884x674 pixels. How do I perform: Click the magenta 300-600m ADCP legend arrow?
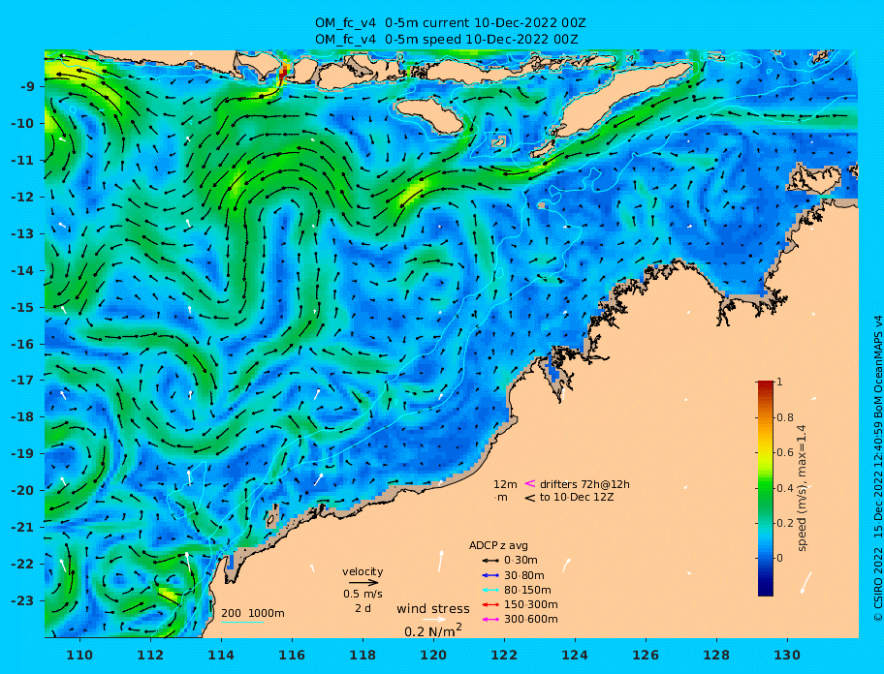tap(490, 620)
